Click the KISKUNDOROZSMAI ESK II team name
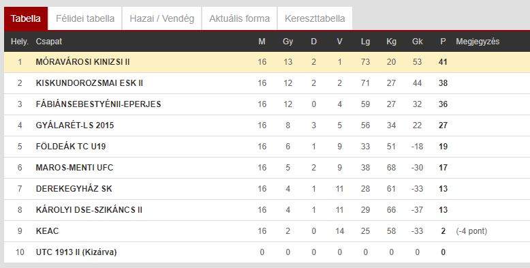 (x=89, y=83)
